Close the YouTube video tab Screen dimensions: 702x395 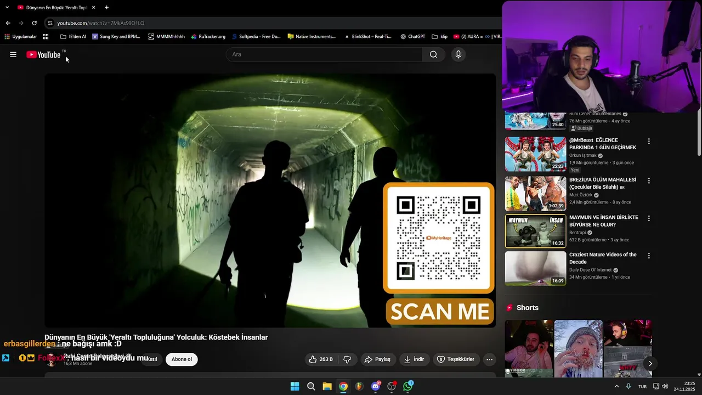[94, 8]
